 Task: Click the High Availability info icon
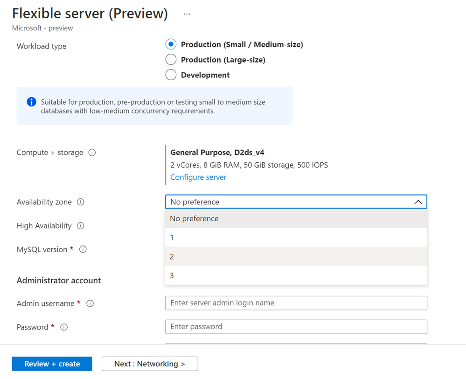coord(80,226)
